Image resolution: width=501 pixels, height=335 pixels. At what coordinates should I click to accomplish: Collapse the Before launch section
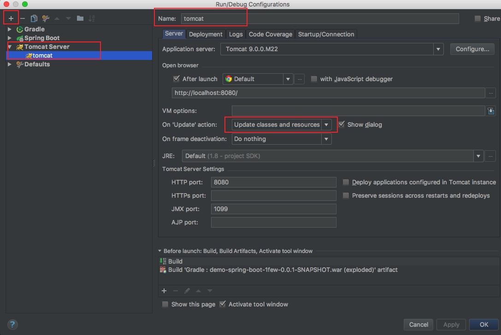point(160,251)
